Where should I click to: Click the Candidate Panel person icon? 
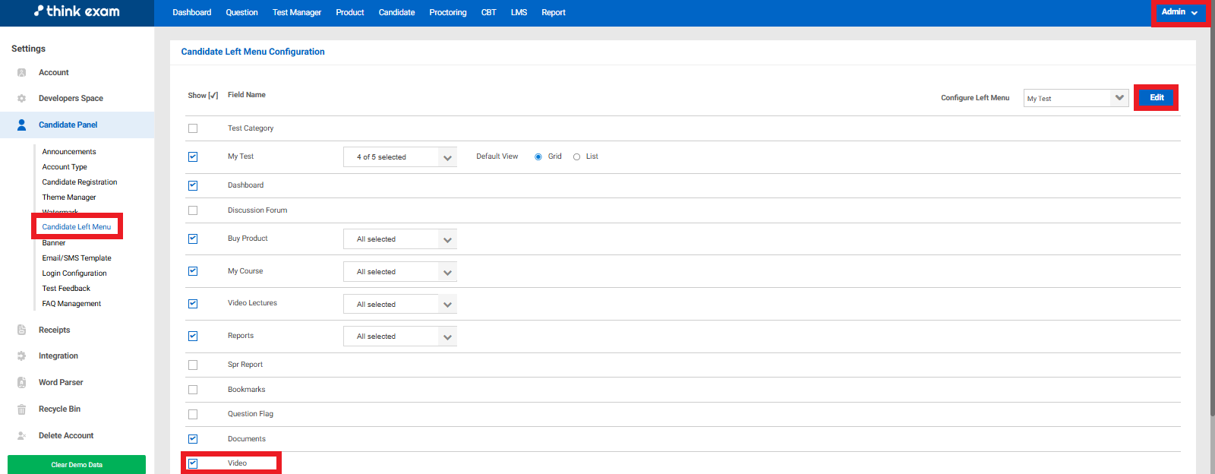click(x=21, y=125)
